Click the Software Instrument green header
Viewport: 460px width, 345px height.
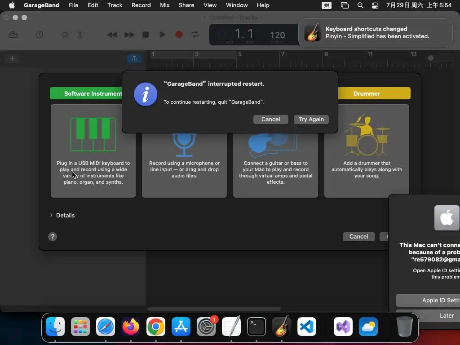[86, 93]
